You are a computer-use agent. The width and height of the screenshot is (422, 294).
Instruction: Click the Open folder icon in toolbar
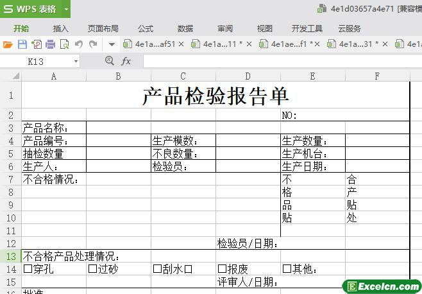tap(8, 44)
